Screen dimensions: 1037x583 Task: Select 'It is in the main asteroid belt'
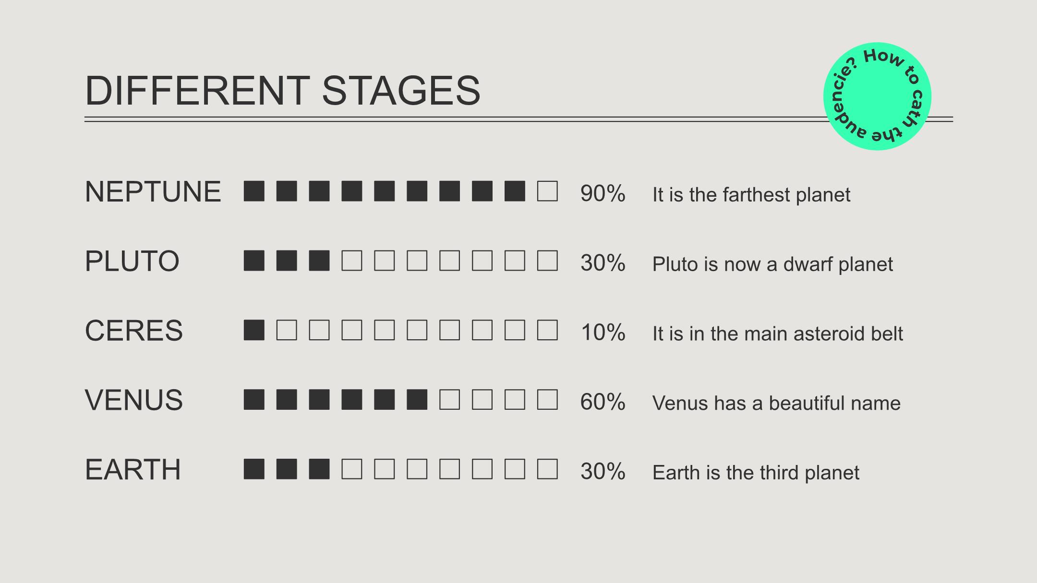click(778, 333)
